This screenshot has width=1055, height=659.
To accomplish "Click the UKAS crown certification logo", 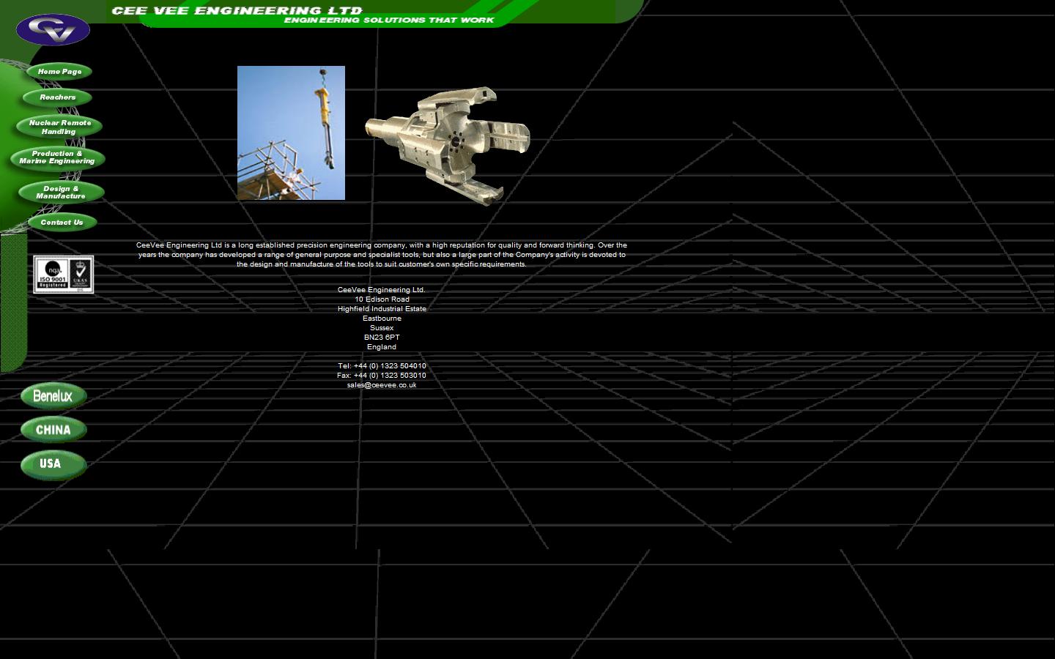I will (x=81, y=275).
